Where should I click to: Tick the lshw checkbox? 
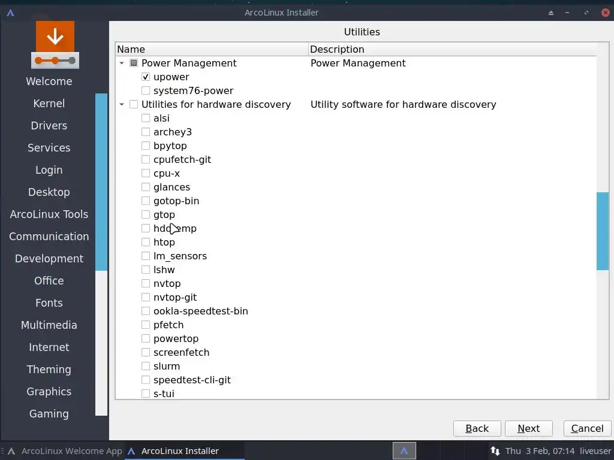pos(146,270)
